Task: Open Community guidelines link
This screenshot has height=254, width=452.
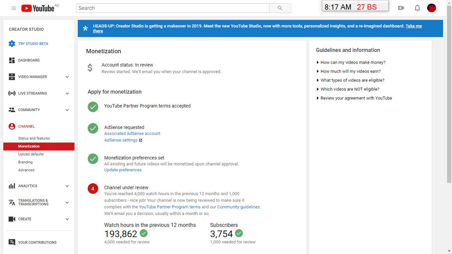Action: pos(238,207)
